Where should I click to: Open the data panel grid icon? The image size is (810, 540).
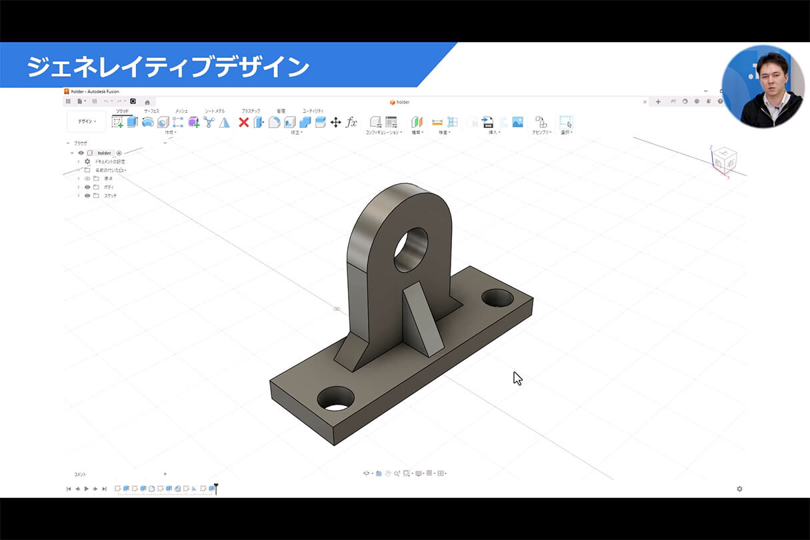tap(68, 101)
